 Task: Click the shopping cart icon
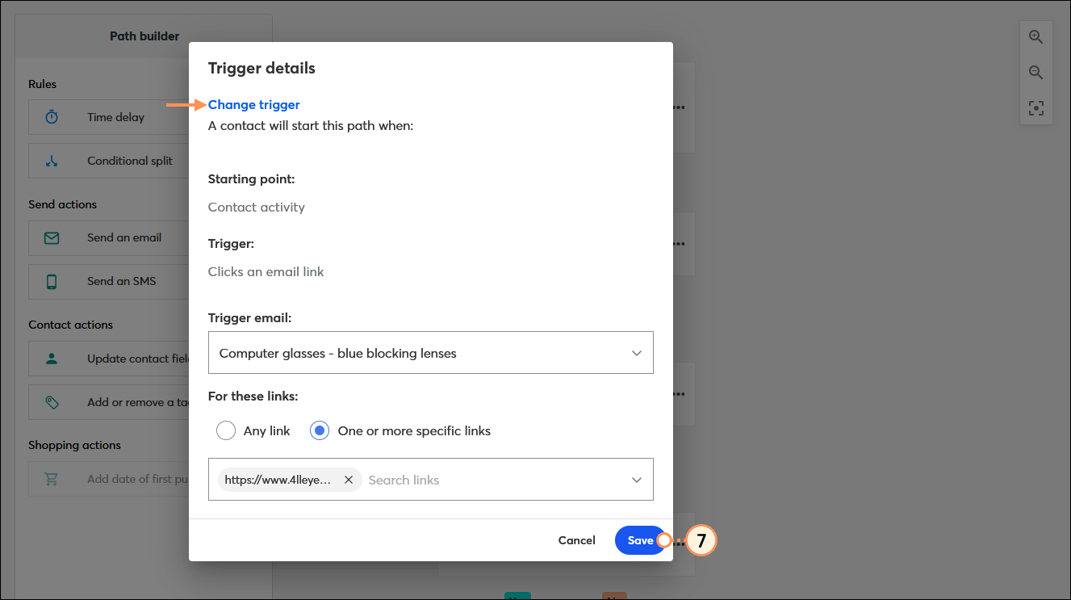(52, 479)
